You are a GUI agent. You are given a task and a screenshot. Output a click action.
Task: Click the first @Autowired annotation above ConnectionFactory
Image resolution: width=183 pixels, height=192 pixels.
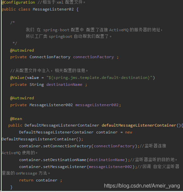(22, 50)
